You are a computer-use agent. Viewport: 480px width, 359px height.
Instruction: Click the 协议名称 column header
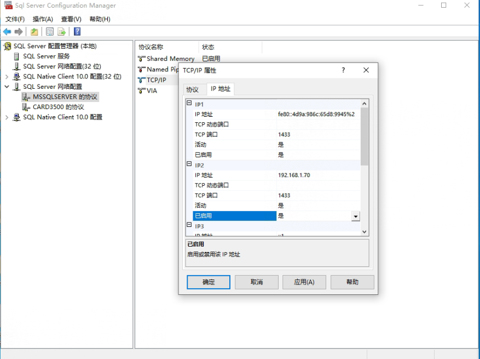[x=167, y=47]
